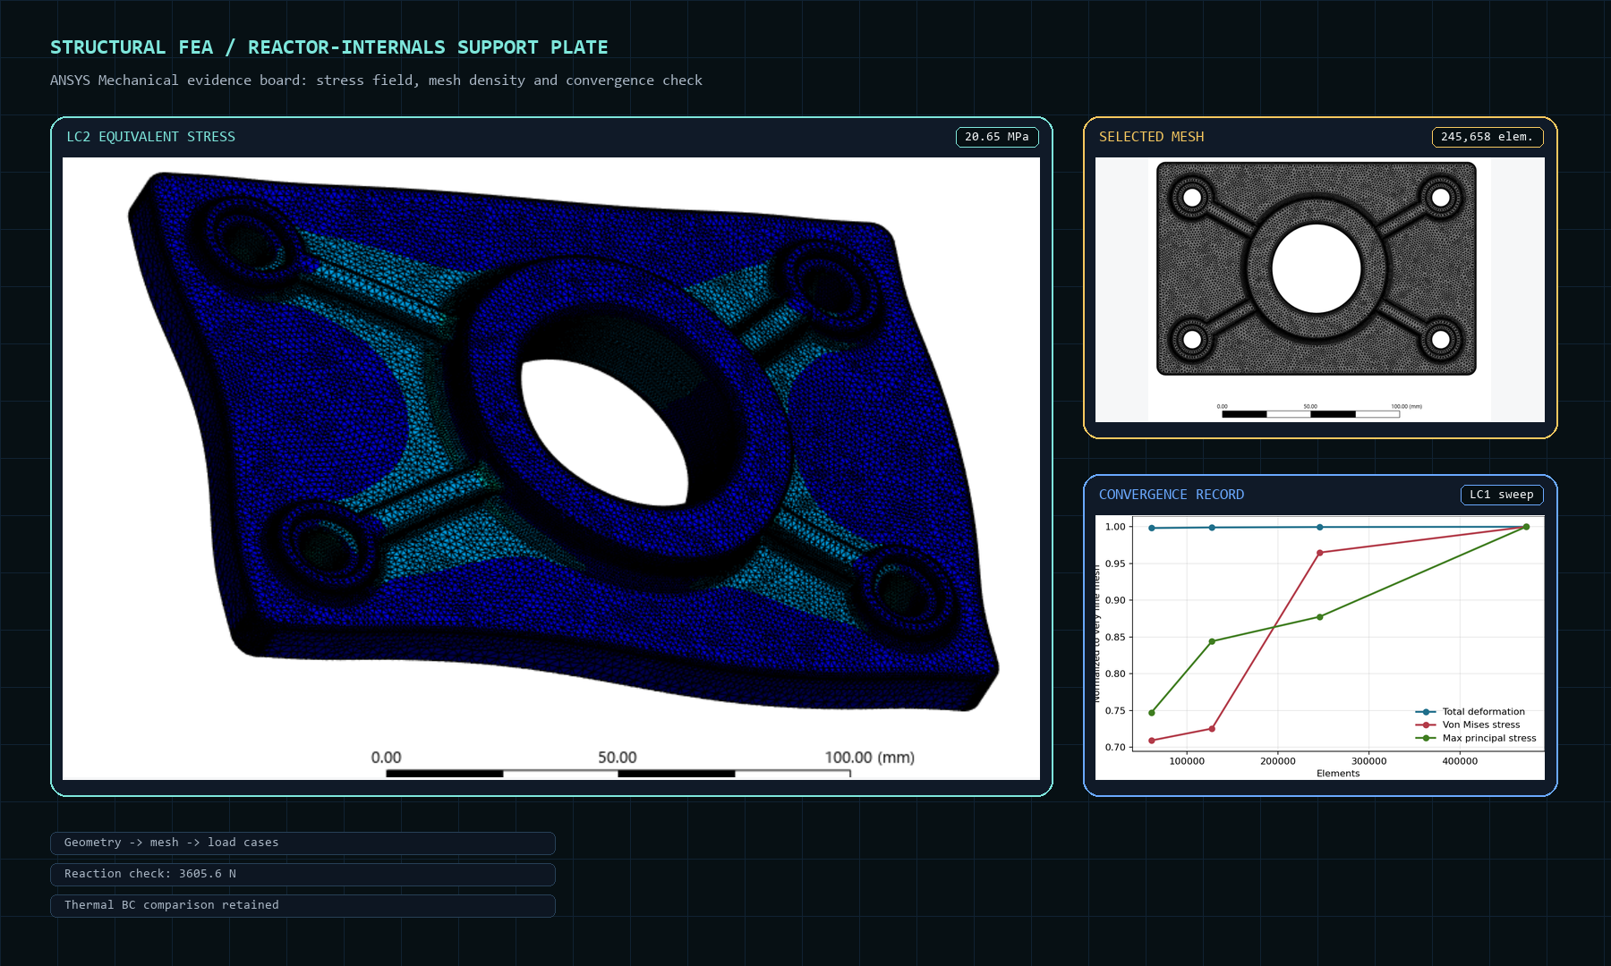Image resolution: width=1611 pixels, height=966 pixels.
Task: Click the CONVERGENCE RECORD panel title
Action: point(1172,495)
